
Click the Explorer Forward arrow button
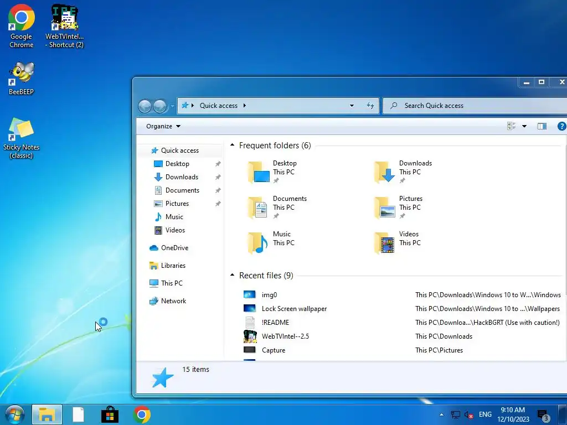click(x=160, y=106)
